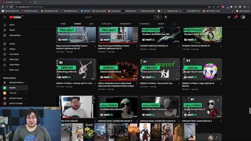Open options for Sugar Skull video
The width and height of the screenshot is (251, 141).
[x=221, y=83]
